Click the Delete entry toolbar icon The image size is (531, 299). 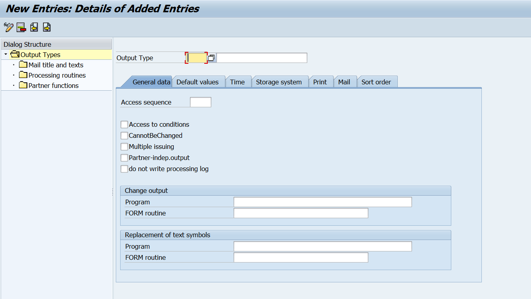[x=21, y=27]
